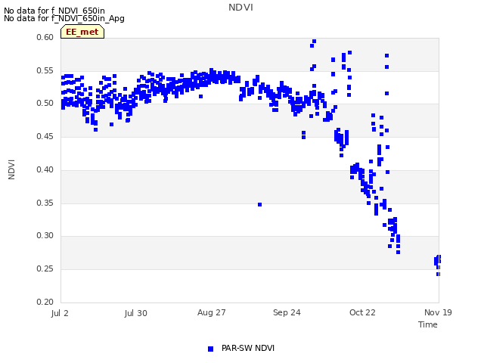Click the 0.45 y-axis value
Viewport: 484px width, 363px height.
click(x=45, y=136)
